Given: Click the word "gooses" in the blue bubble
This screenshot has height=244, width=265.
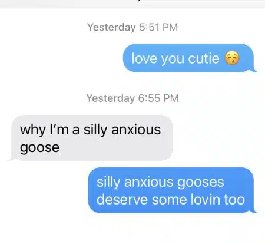Looking at the screenshot, I should coord(200,182).
